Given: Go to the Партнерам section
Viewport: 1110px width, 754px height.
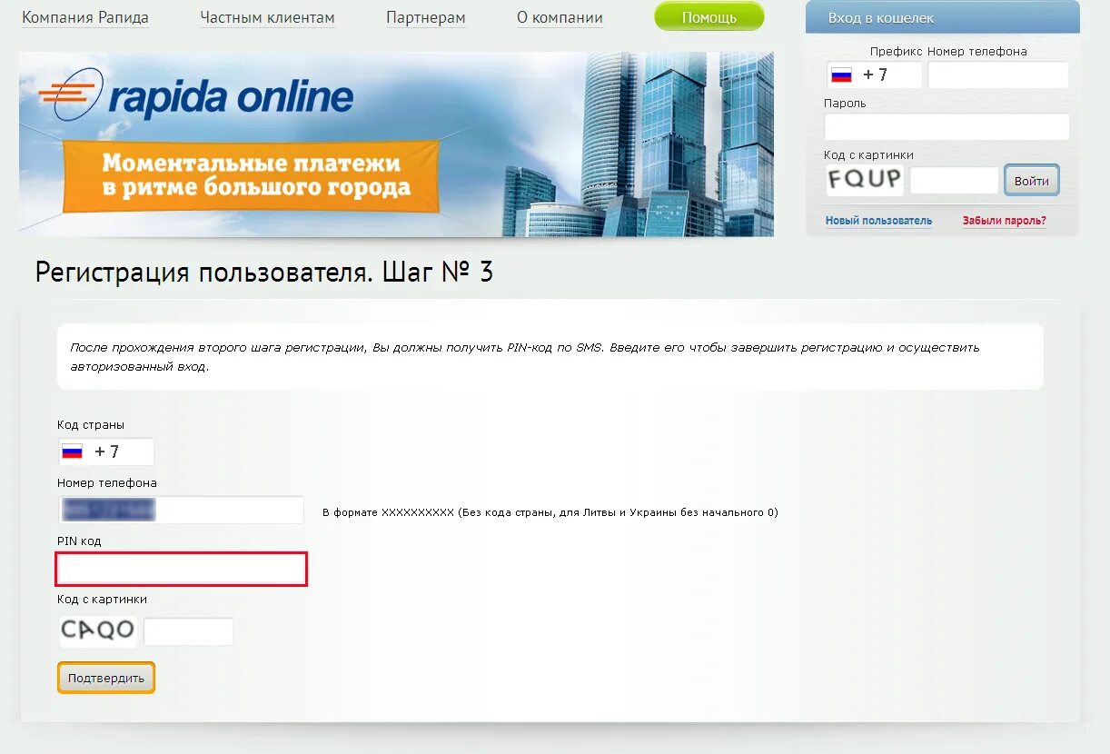Looking at the screenshot, I should 426,18.
